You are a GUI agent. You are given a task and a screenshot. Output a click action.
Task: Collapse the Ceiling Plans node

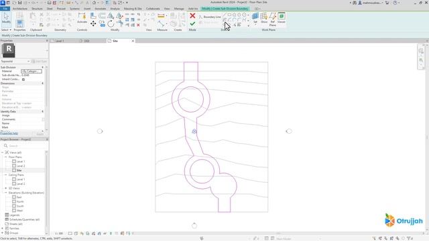coord(6,175)
